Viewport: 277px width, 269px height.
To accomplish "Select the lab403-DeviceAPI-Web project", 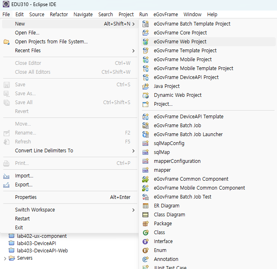I will point(42,251).
